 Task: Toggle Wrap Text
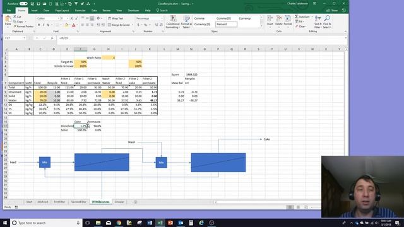pyautogui.click(x=115, y=18)
